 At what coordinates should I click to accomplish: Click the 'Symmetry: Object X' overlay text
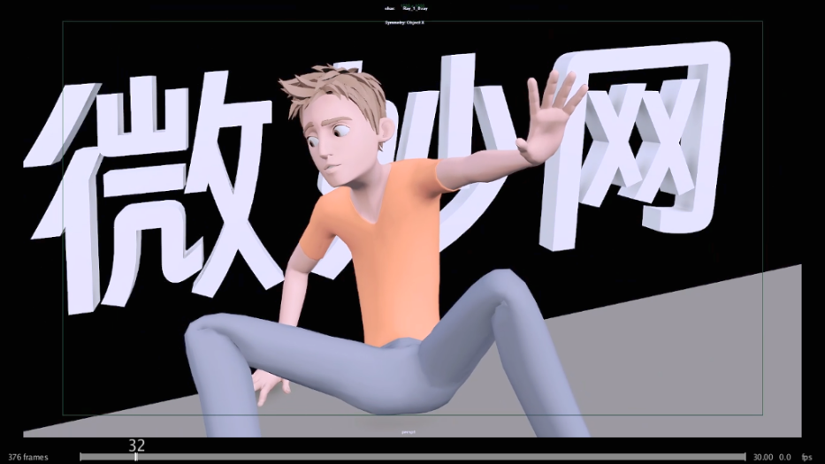(405, 23)
